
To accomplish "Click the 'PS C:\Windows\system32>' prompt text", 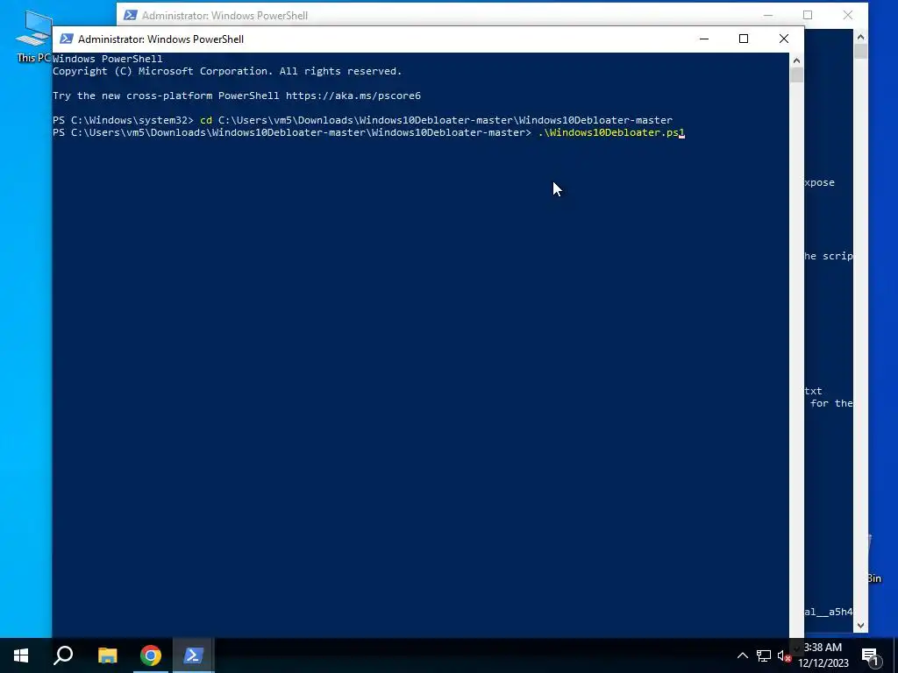I will click(x=123, y=120).
